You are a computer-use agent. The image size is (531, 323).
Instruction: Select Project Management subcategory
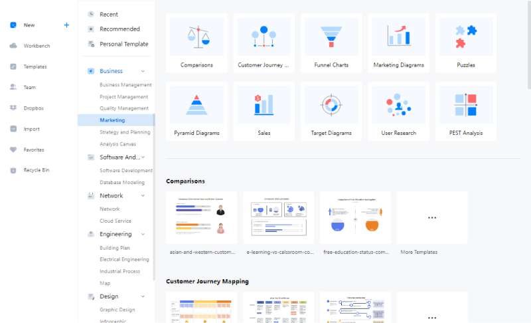[x=123, y=96]
